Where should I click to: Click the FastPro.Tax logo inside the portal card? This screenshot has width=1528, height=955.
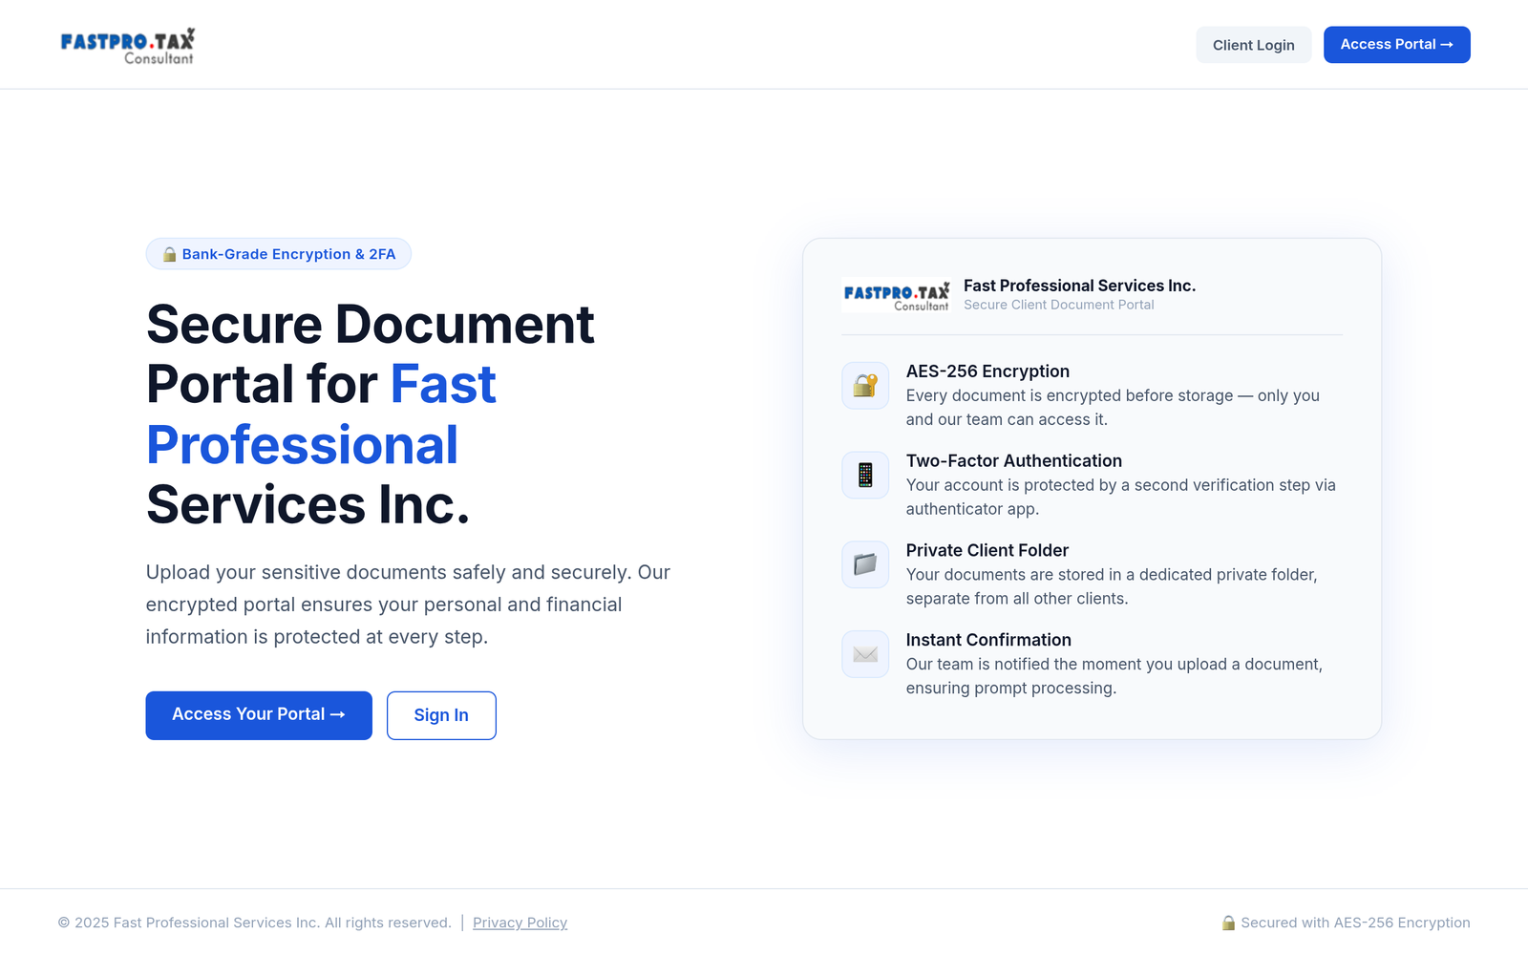coord(896,295)
